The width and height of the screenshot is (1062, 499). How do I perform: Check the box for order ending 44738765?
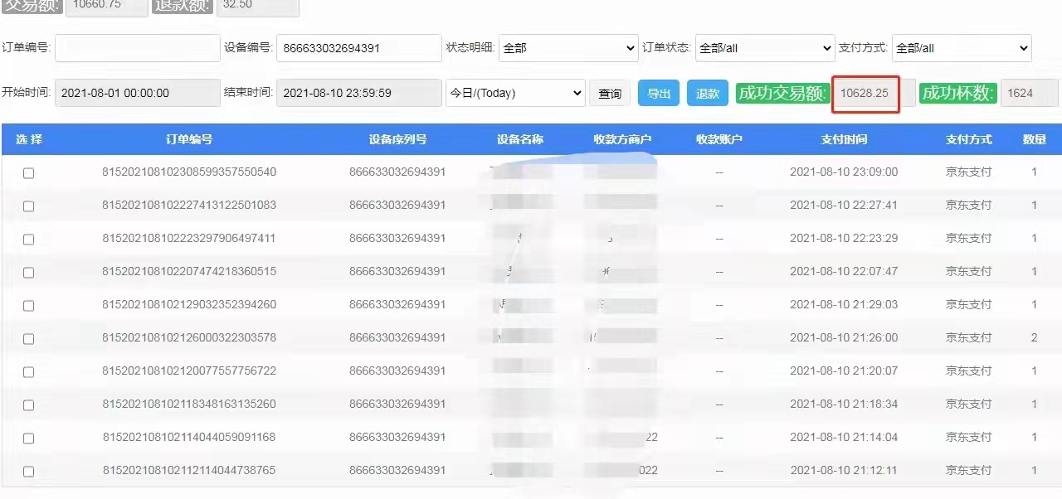[28, 472]
